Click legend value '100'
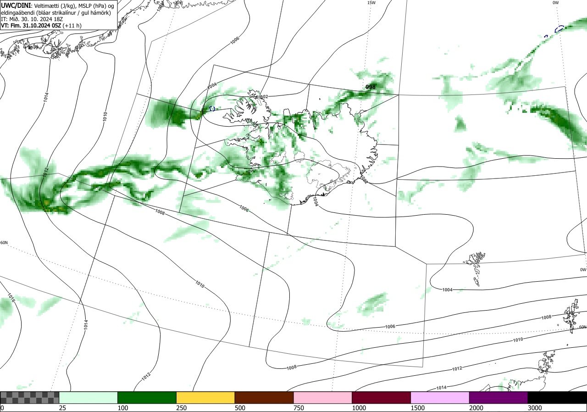The height and width of the screenshot is (412, 587). pos(122,408)
